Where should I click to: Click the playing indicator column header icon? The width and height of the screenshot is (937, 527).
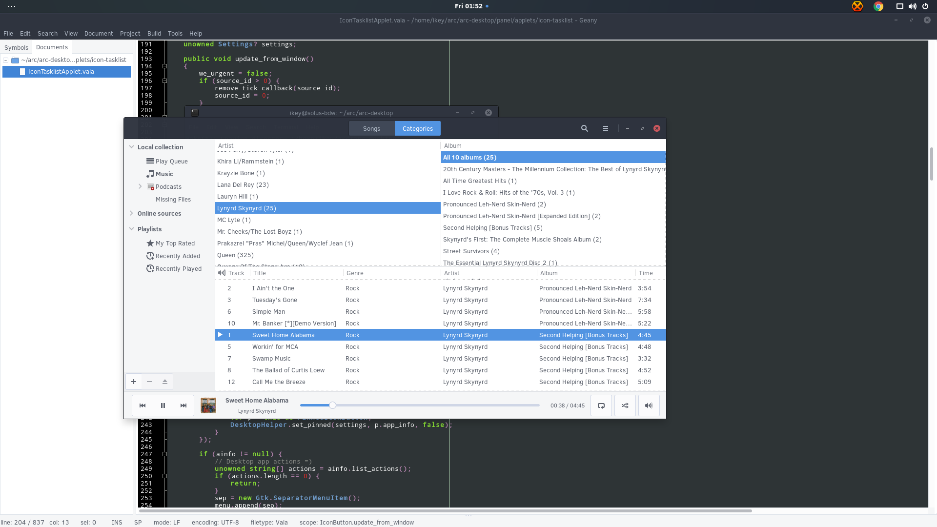[222, 273]
